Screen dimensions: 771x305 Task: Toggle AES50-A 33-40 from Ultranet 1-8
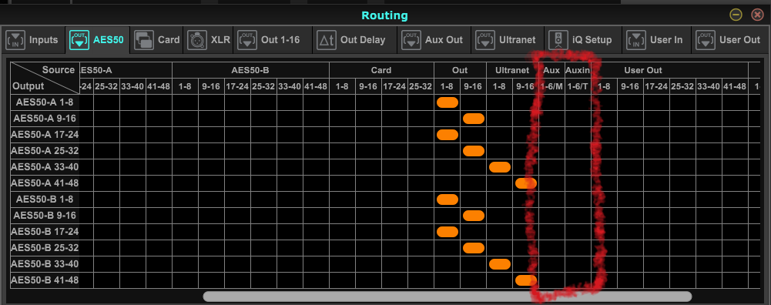pyautogui.click(x=500, y=167)
